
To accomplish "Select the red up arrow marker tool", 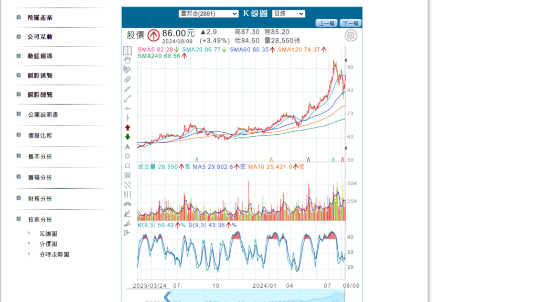I will pos(127,127).
